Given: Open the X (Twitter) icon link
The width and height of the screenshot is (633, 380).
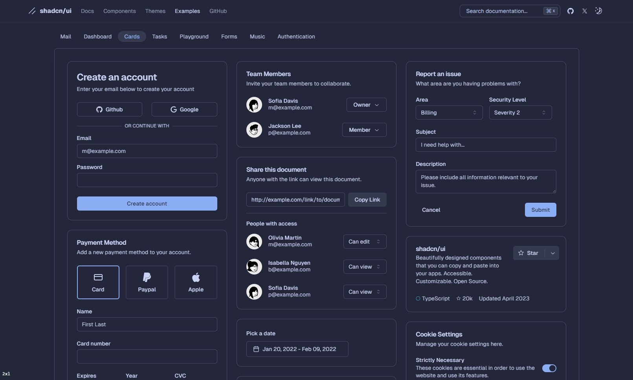Looking at the screenshot, I should point(585,11).
